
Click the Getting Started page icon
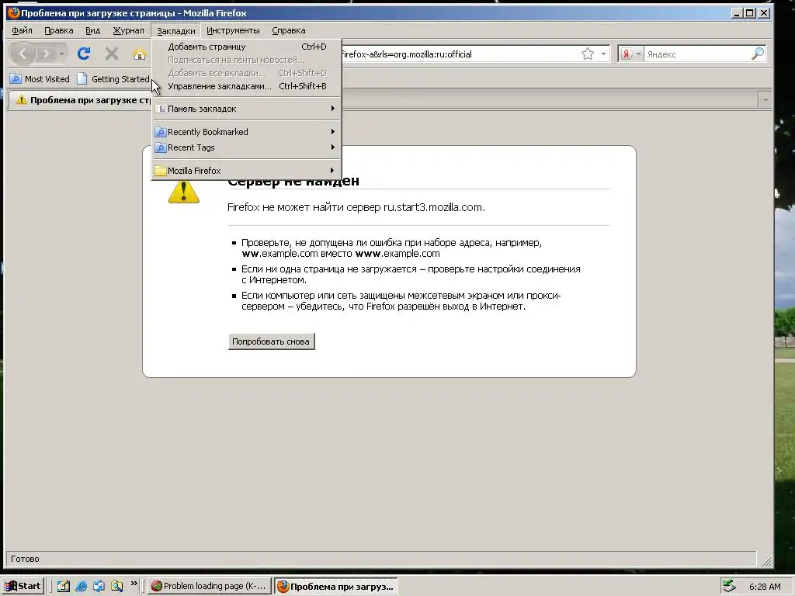[82, 79]
